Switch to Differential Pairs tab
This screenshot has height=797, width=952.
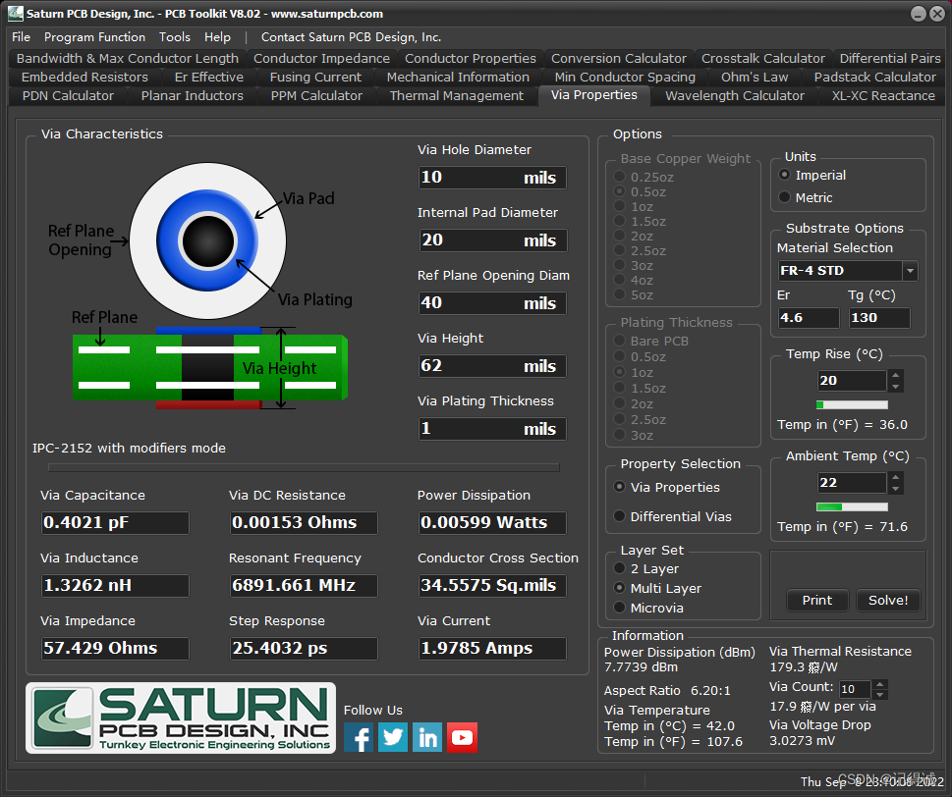coord(890,58)
